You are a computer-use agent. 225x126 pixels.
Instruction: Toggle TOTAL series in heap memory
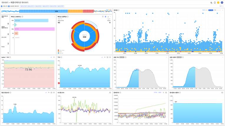(155, 93)
